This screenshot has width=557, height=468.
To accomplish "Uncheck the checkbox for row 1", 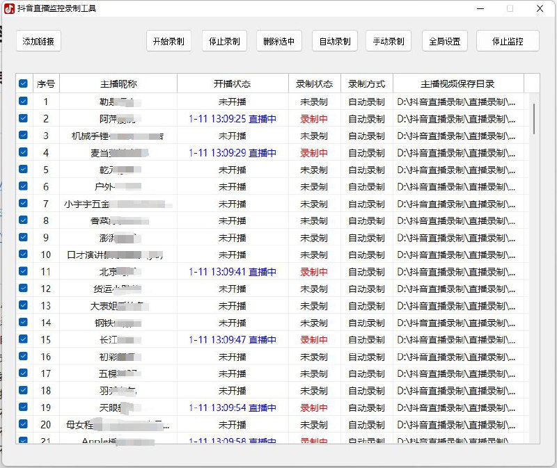I will 24,102.
